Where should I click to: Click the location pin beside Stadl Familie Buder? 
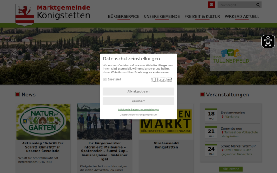pyautogui.click(x=223, y=150)
